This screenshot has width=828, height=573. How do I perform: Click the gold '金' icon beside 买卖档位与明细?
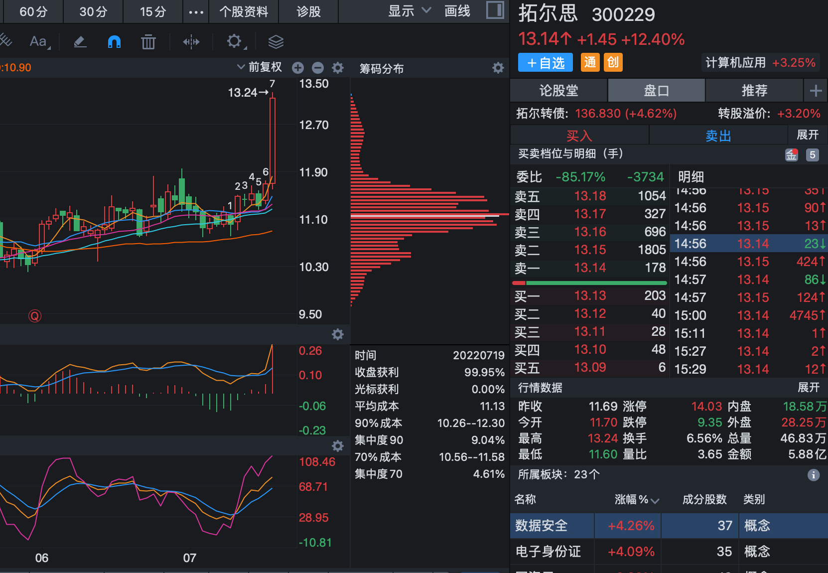click(x=792, y=155)
